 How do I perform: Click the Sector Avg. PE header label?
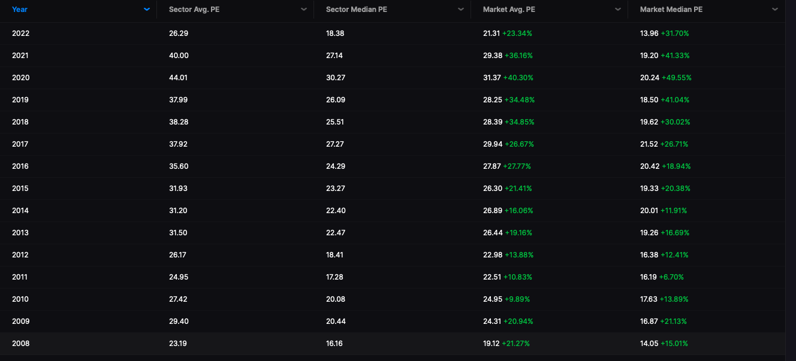[x=194, y=10]
